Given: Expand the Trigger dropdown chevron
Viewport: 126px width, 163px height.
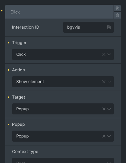Looking at the screenshot, I should coord(109,54).
